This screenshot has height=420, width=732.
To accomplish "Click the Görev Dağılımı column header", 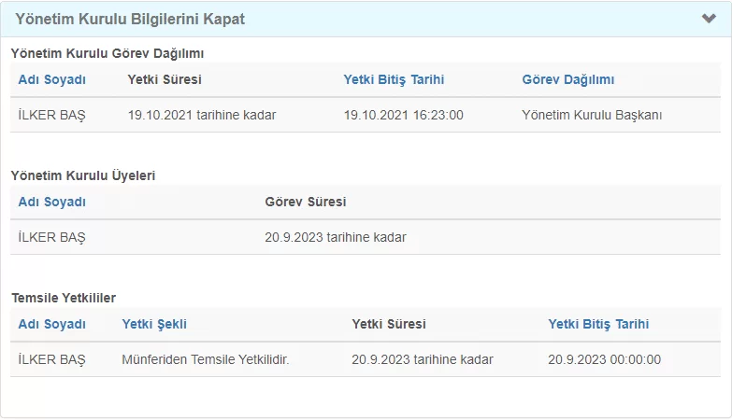I will tap(567, 79).
